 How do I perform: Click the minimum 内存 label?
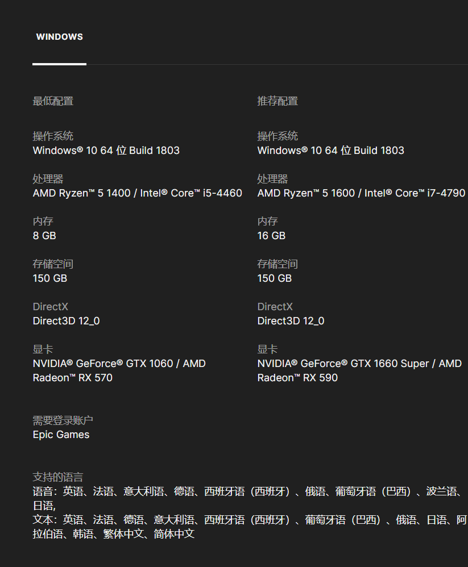[x=43, y=222]
